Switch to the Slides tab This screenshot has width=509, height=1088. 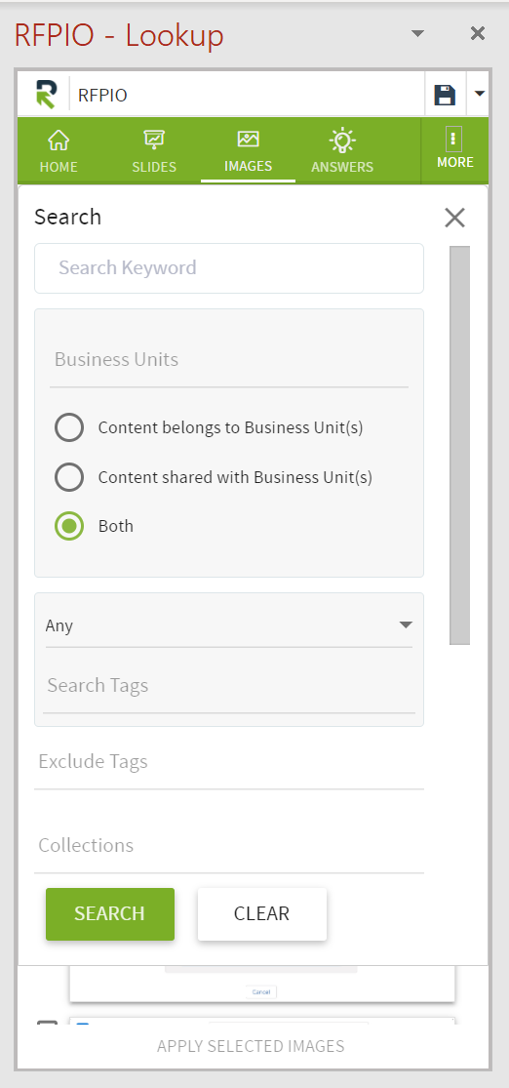[x=154, y=150]
